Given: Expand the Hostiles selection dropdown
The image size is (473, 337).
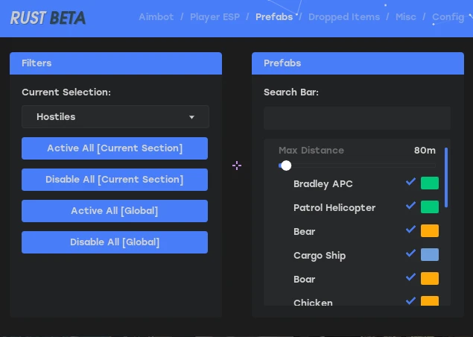Looking at the screenshot, I should click(115, 117).
